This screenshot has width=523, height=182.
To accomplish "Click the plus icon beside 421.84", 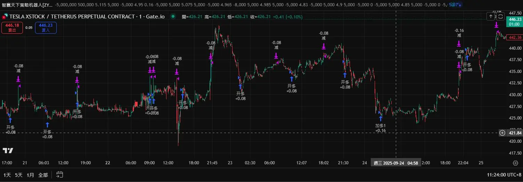I will pos(502,133).
